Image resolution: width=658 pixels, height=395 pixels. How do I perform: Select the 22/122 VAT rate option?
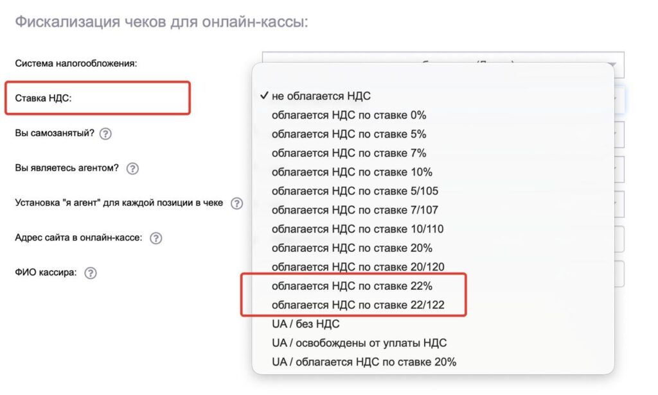pos(358,305)
